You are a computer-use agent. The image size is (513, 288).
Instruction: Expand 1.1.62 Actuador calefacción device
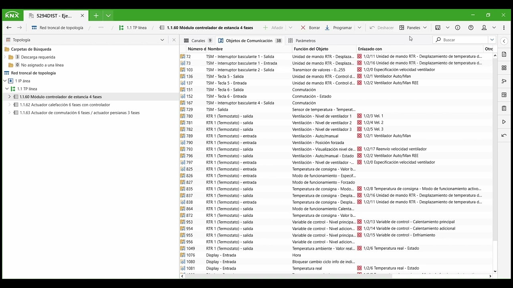pos(10,105)
